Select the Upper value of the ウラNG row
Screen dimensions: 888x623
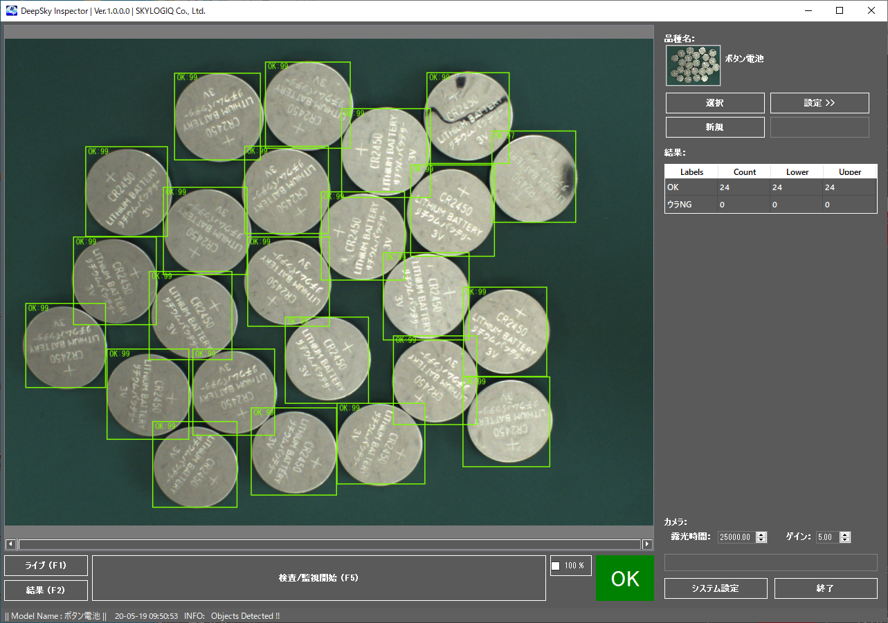pyautogui.click(x=850, y=205)
